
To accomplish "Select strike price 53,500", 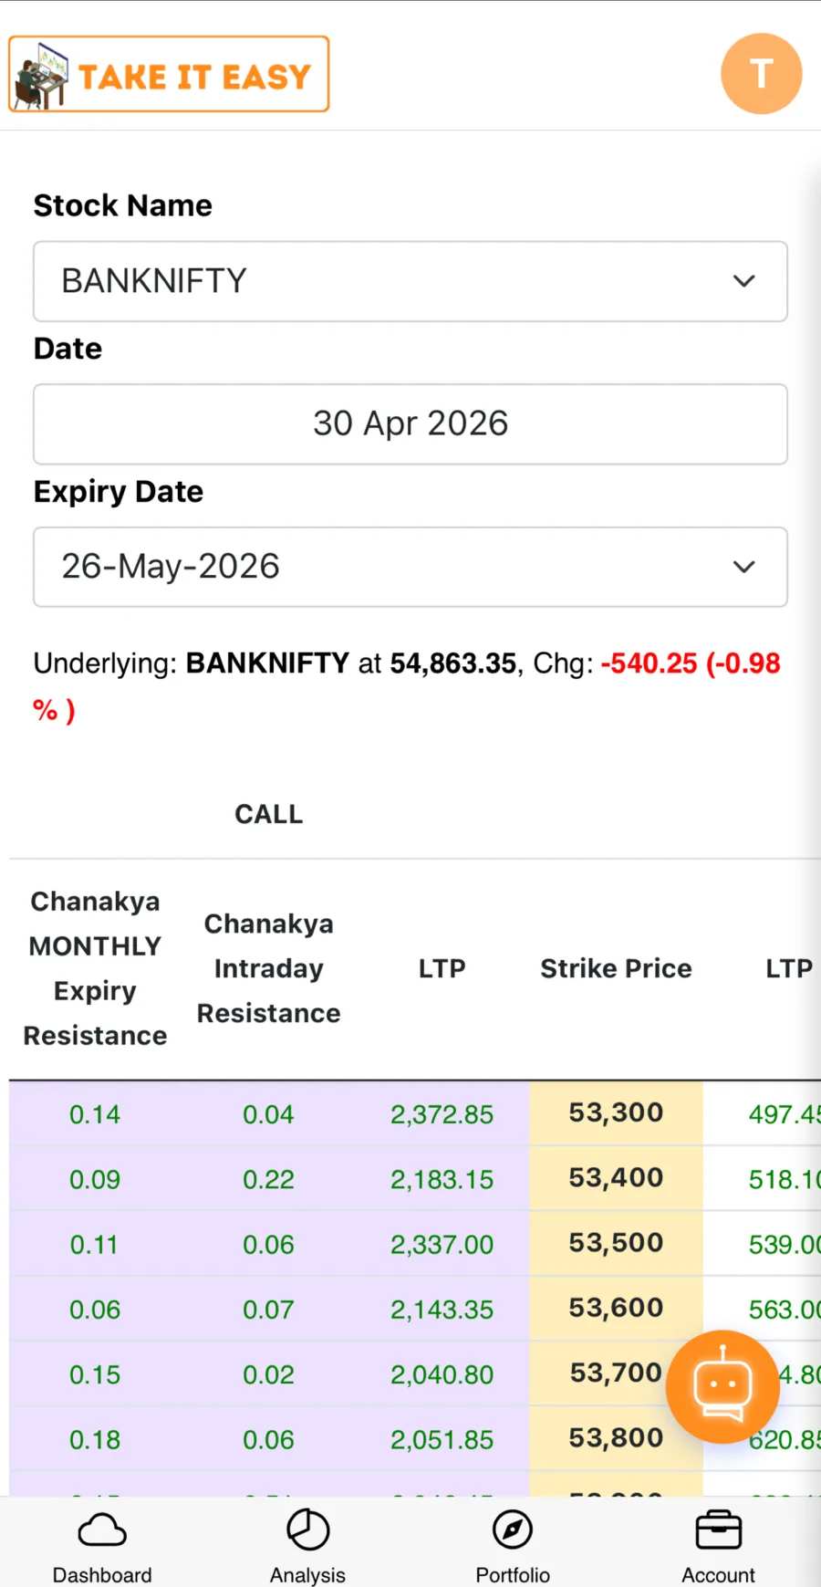I will pos(616,1243).
